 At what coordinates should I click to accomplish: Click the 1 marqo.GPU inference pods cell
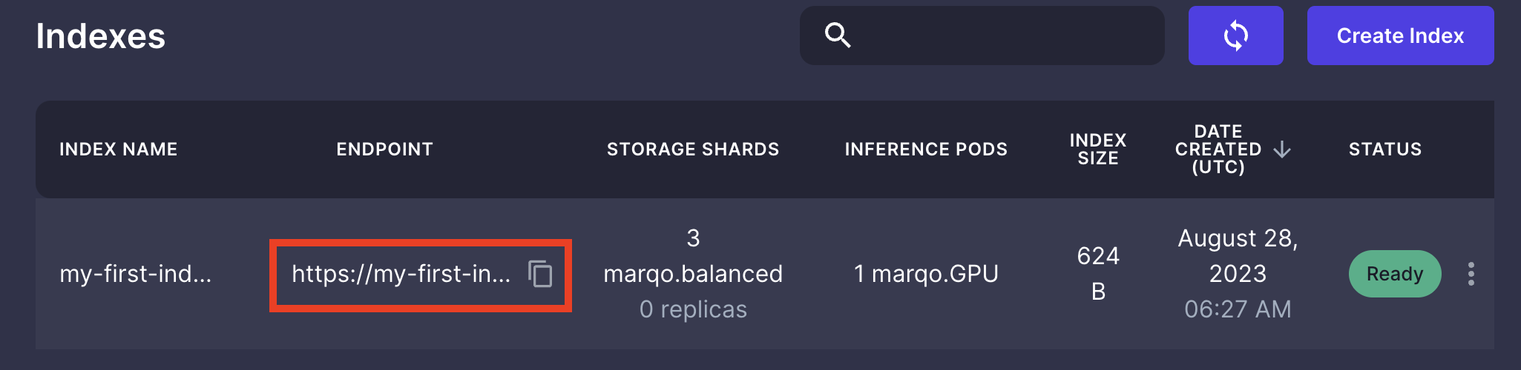pos(926,274)
